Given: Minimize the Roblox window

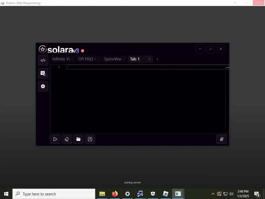Looking at the screenshot, I should pyautogui.click(x=235, y=3).
